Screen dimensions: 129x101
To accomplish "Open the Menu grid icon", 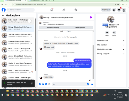I will coord(114,10).
